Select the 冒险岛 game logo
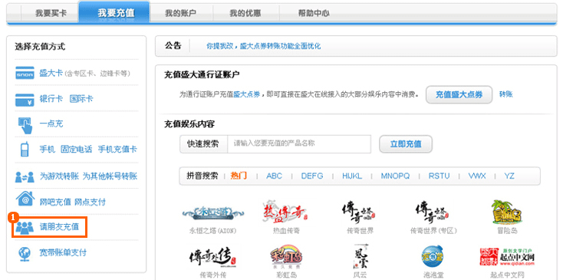This screenshot has width=563, height=280. (507, 212)
